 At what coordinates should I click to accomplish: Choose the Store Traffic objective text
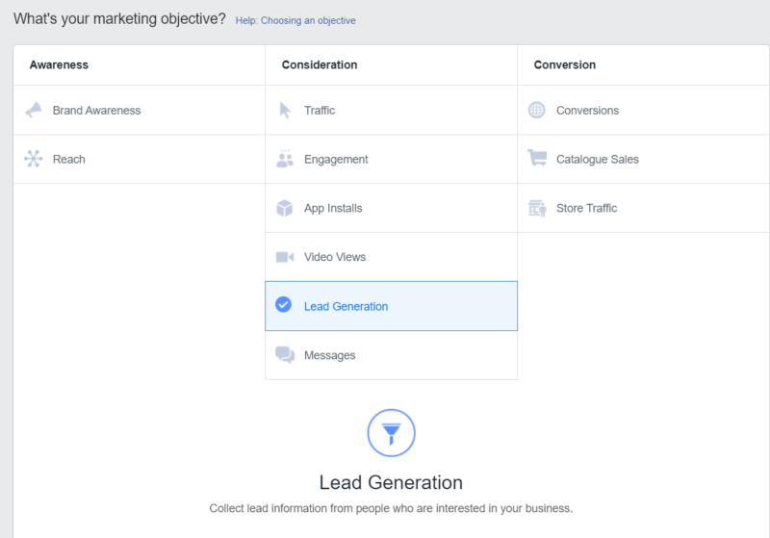[x=586, y=209]
